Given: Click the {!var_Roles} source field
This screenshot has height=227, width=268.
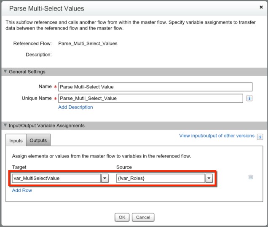Looking at the screenshot, I should pos(160,178).
